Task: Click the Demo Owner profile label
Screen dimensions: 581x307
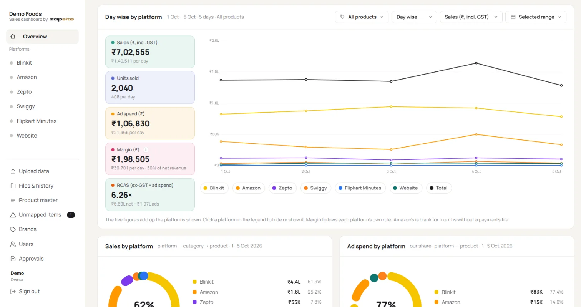Action: click(17, 276)
